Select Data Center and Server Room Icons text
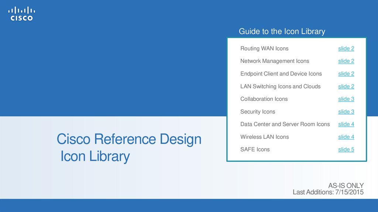This screenshot has width=378, height=212. tap(285, 124)
